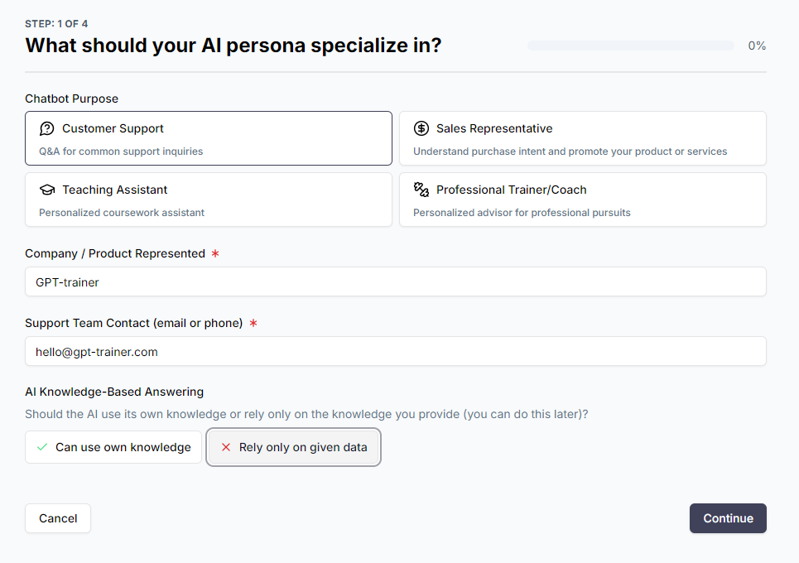
Task: Click the dumbbell Trainer/Coach icon
Action: pos(421,190)
